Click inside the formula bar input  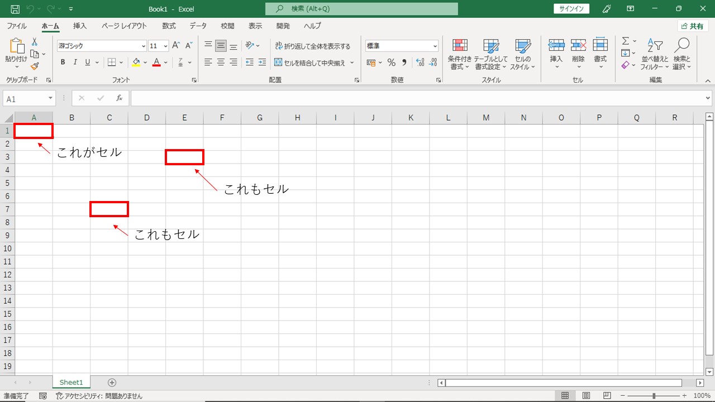tap(413, 98)
